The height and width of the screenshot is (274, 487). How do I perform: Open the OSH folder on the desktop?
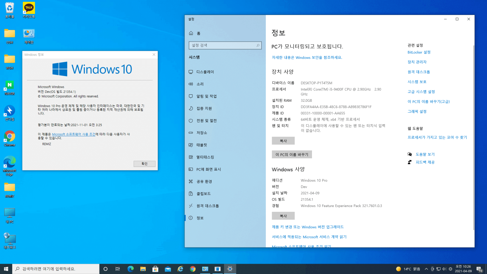point(9,36)
